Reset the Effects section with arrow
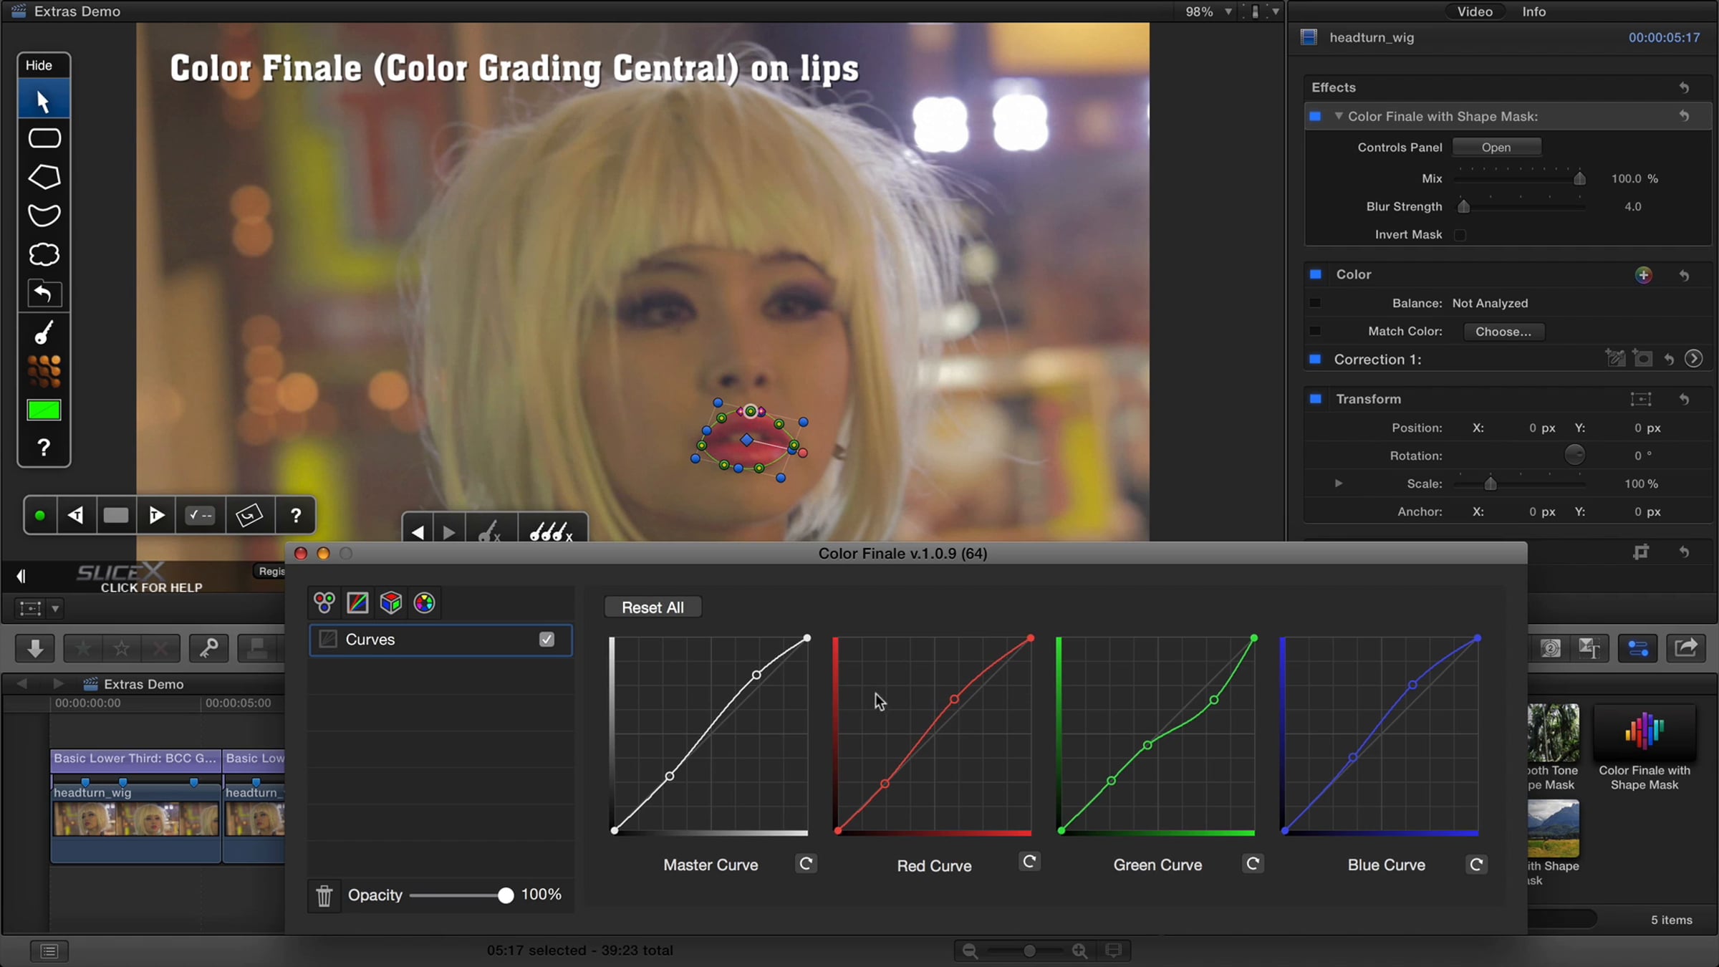This screenshot has width=1719, height=967. tap(1684, 87)
